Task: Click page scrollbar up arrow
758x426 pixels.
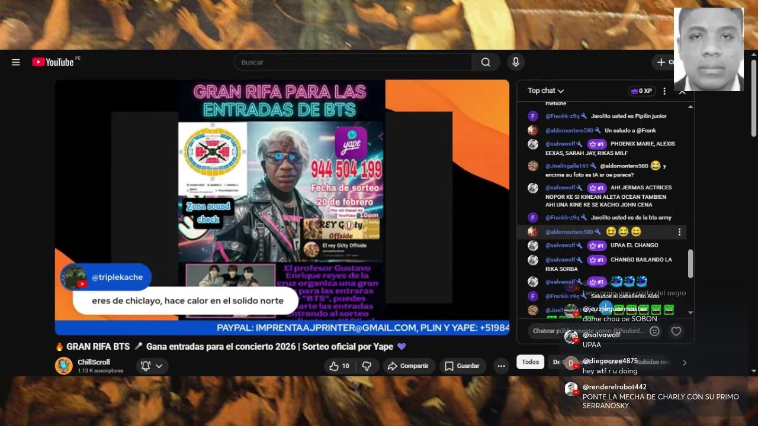Action: (753, 54)
